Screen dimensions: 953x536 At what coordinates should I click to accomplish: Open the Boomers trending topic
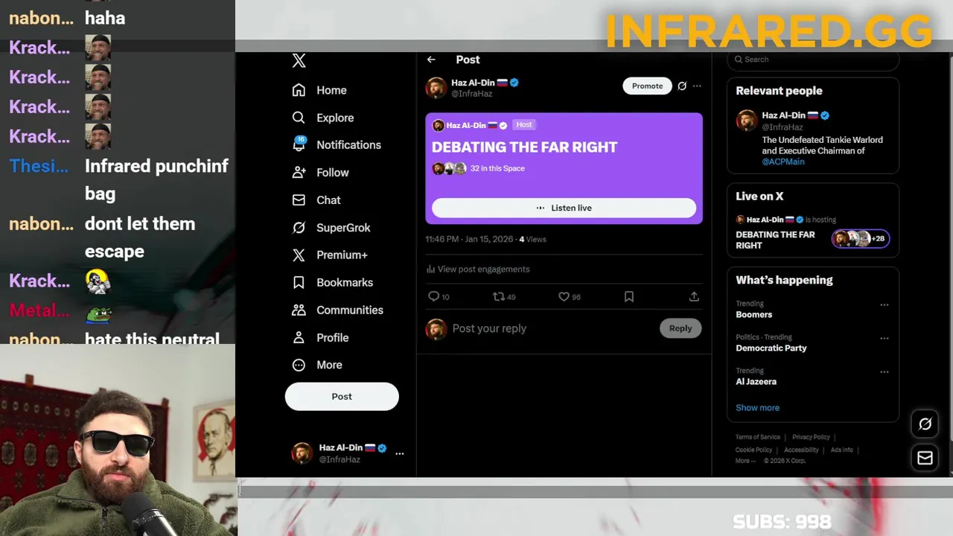[753, 315]
